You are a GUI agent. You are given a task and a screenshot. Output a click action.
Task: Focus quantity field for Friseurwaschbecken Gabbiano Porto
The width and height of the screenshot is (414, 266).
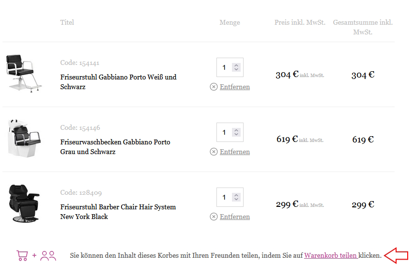[x=225, y=132]
